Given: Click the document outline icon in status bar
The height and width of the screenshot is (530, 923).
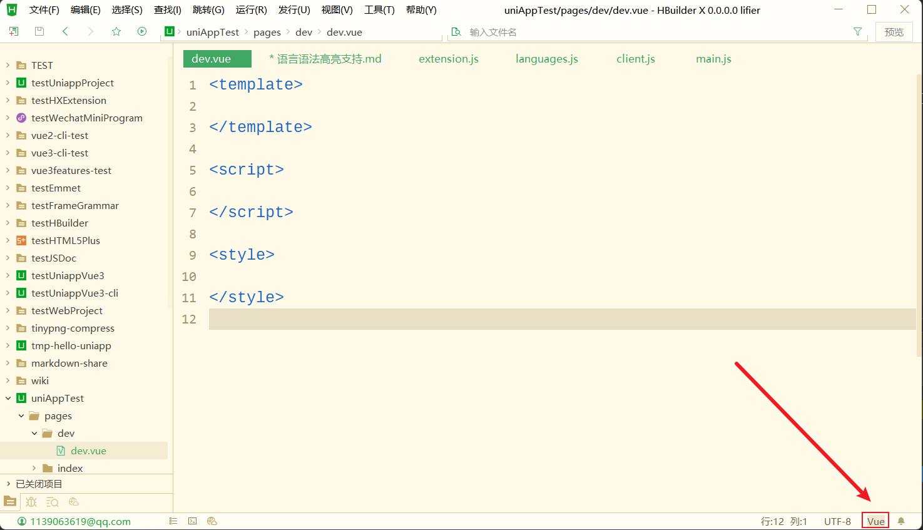Looking at the screenshot, I should tap(173, 521).
